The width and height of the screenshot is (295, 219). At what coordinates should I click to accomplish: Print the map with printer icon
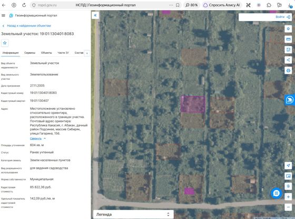coord(288,71)
